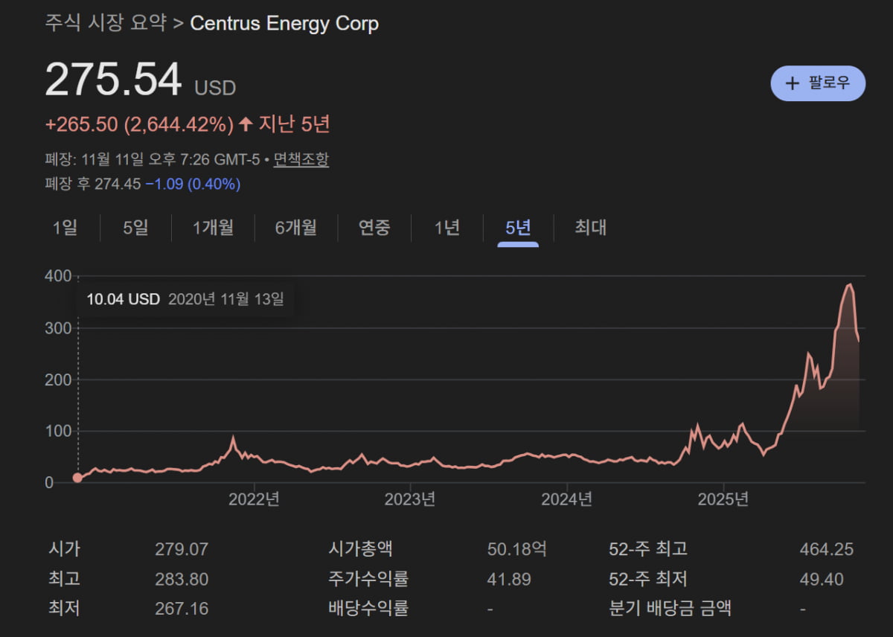Image resolution: width=893 pixels, height=637 pixels.
Task: Click the 시가총액 value 50.18억
Action: (516, 550)
